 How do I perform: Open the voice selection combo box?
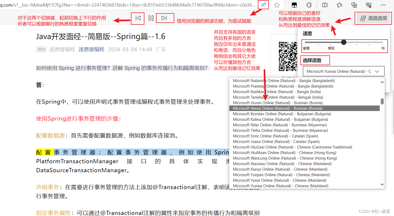point(343,71)
